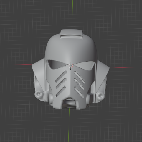Click the raised crest plate atop the helmet
The height and width of the screenshot is (142, 142).
(72, 34)
